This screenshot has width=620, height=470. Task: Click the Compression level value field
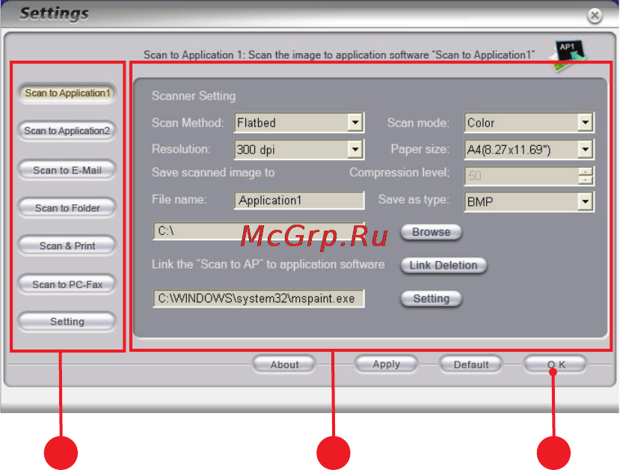522,176
